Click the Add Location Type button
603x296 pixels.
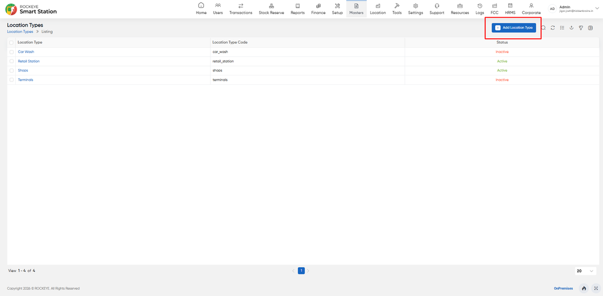513,28
